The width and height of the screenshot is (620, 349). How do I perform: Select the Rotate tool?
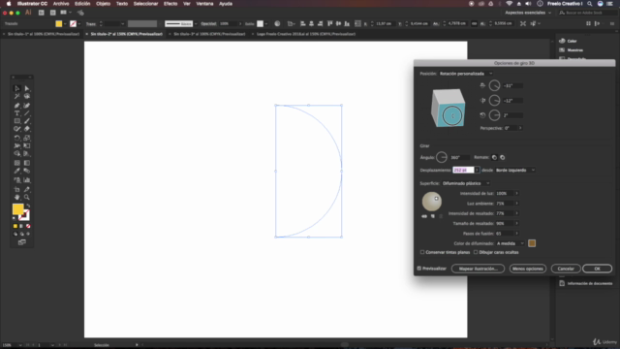17,138
